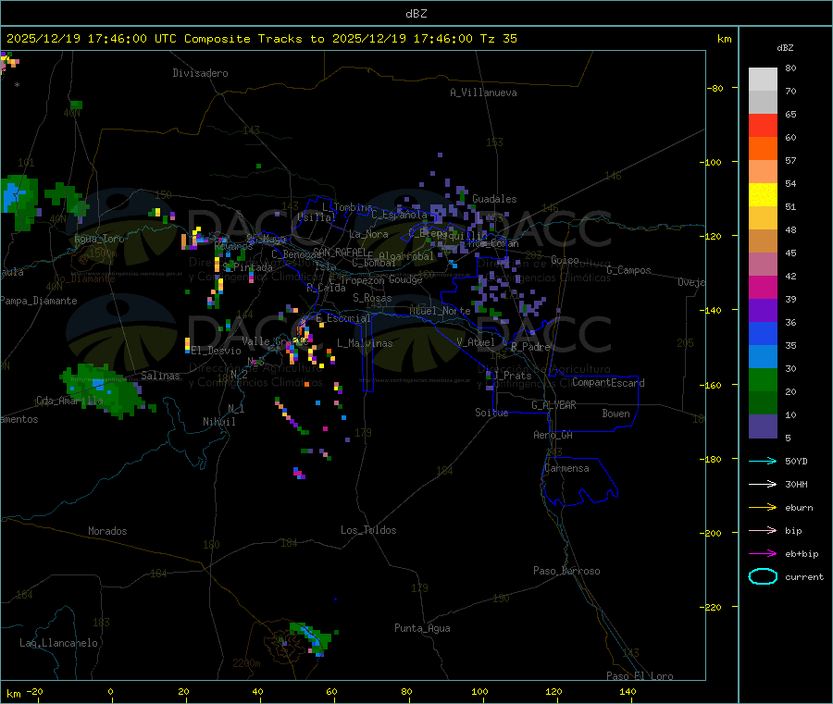Select the dark green 20-10 dBZ swatch

pos(763,403)
